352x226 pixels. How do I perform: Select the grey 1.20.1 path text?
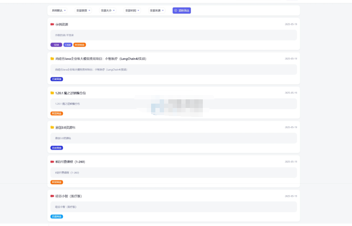point(67,104)
